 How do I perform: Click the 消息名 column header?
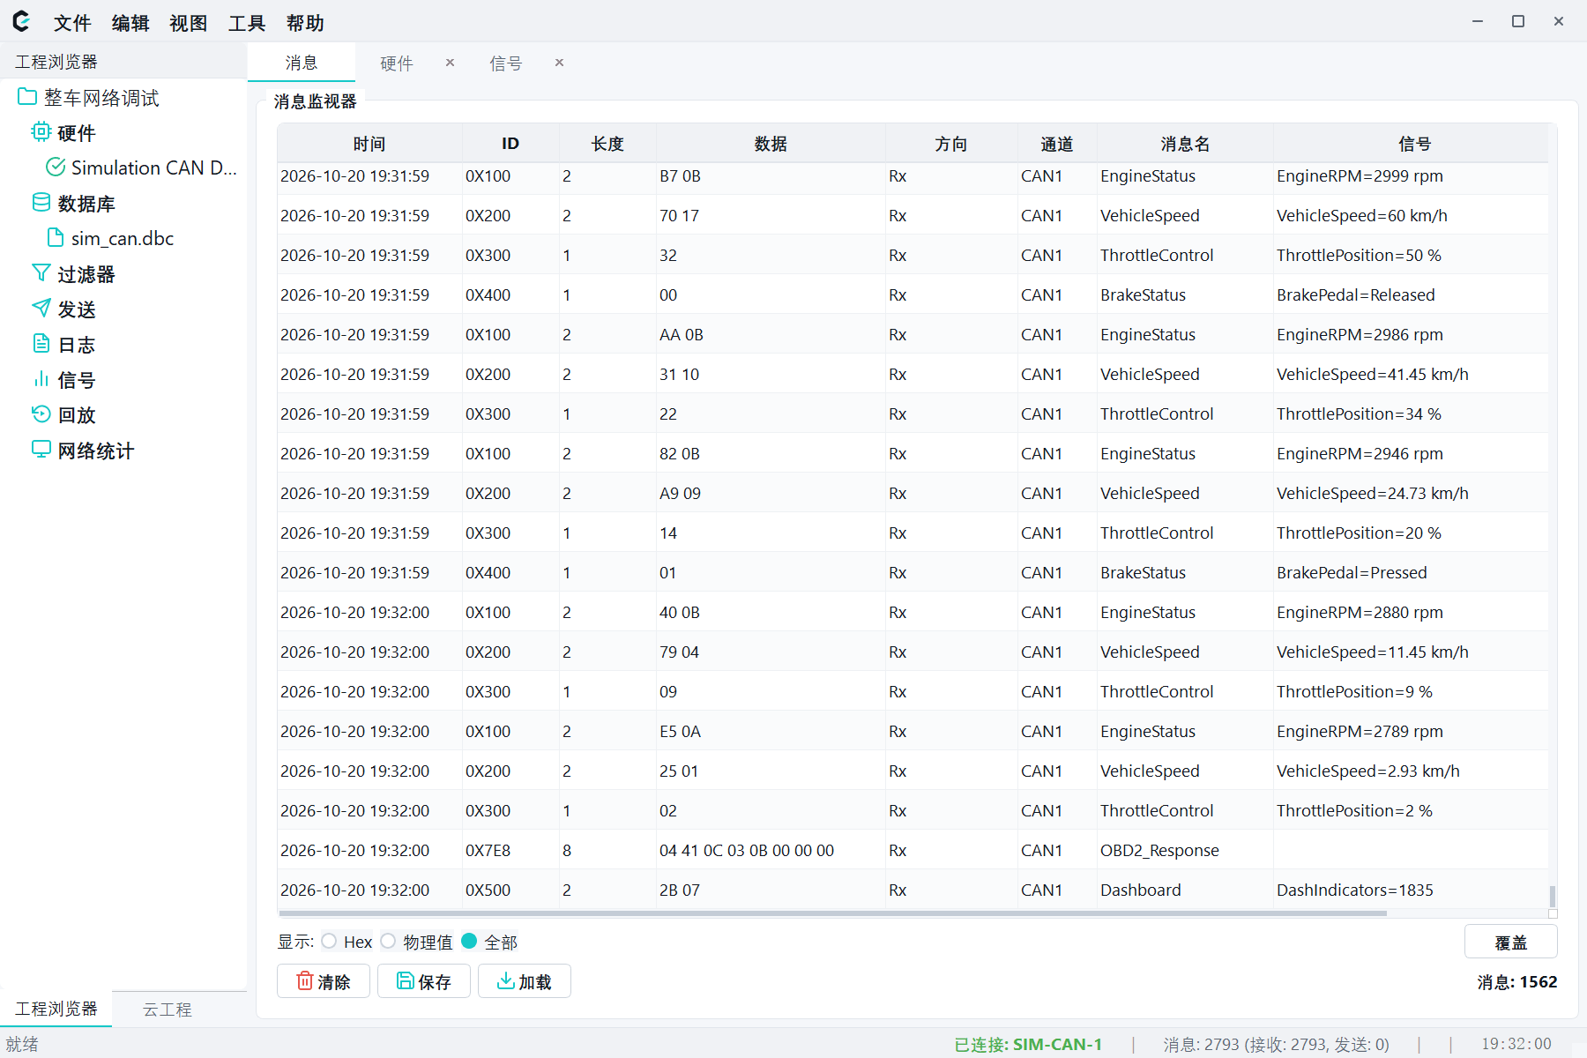(x=1185, y=144)
